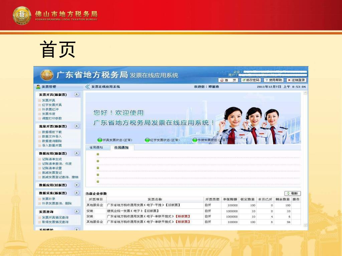Image resolution: width=342 pixels, height=256 pixels.
Task: Open 记账清单查询、作废 link
Action: [x=57, y=164]
